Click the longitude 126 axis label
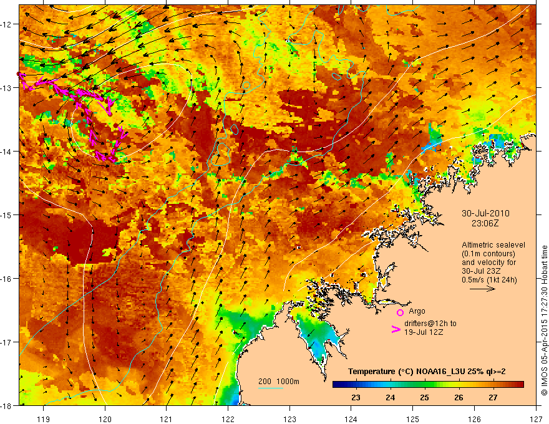549x424 pixels. coord(474,419)
